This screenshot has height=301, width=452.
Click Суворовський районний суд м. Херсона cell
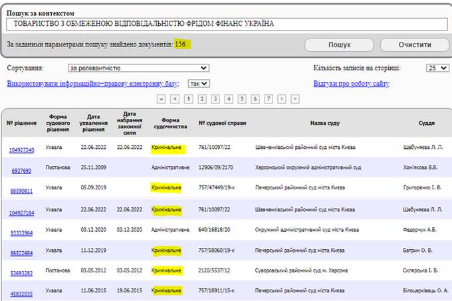[x=301, y=270]
